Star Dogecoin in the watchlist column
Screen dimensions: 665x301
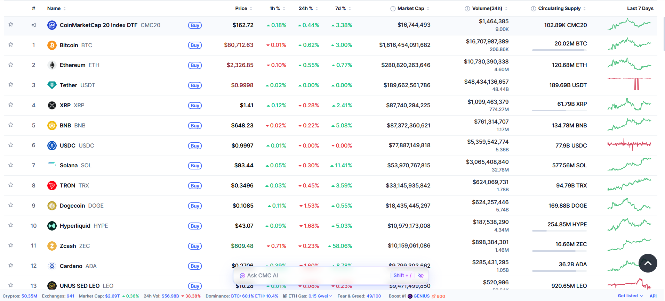11,205
